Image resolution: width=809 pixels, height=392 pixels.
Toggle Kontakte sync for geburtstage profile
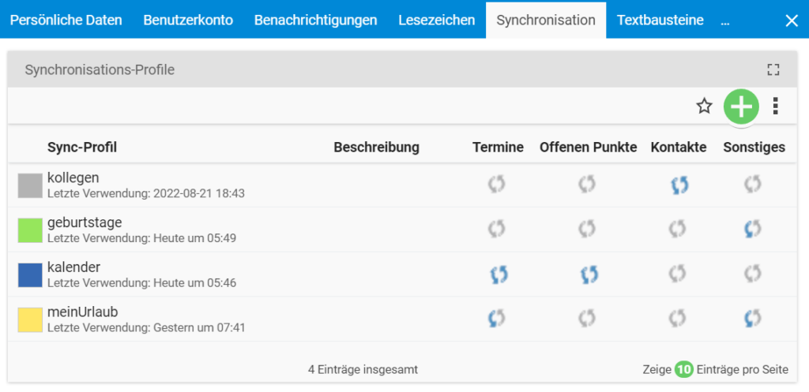click(677, 229)
